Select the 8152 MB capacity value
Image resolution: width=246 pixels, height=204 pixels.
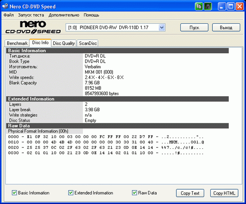click(x=93, y=88)
